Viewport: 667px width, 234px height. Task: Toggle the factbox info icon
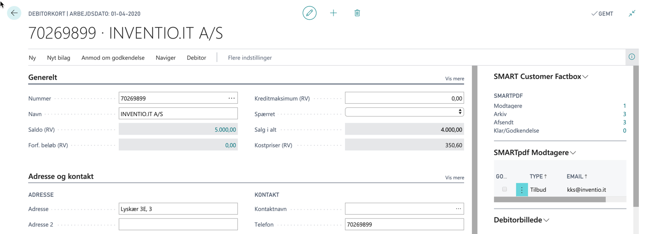[632, 57]
